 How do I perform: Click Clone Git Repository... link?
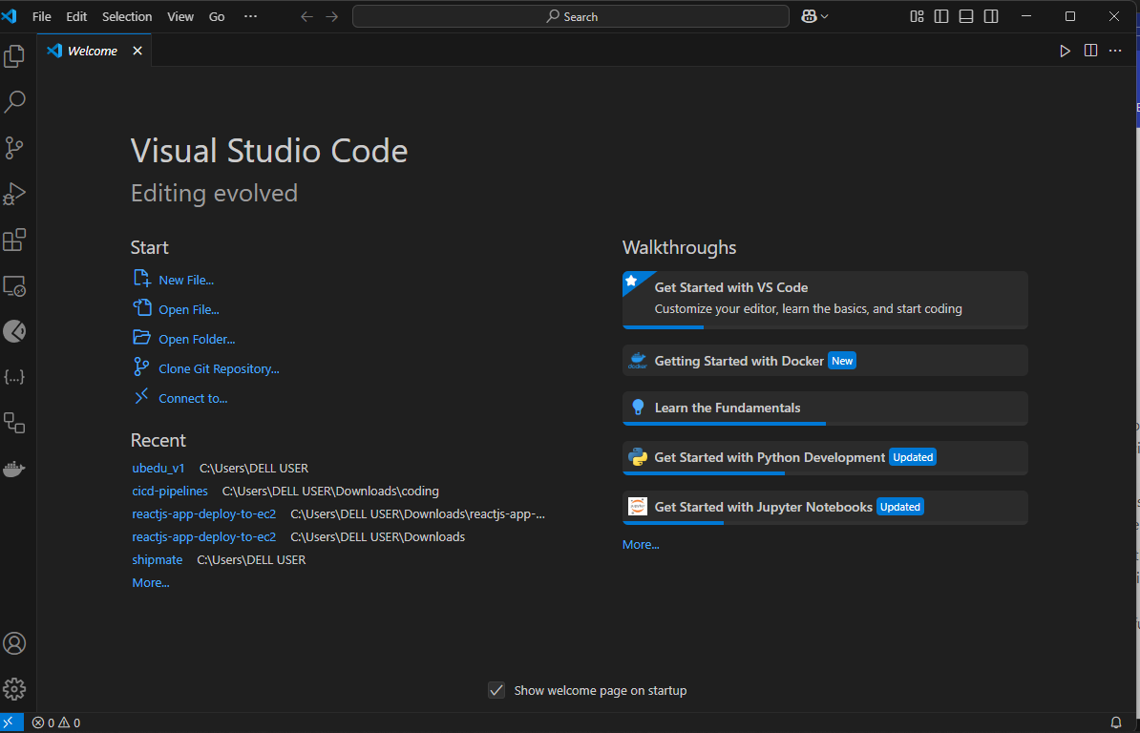click(219, 369)
